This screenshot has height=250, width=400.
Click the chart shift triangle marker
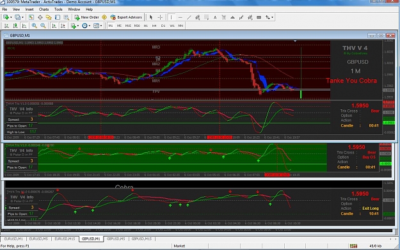click(295, 41)
